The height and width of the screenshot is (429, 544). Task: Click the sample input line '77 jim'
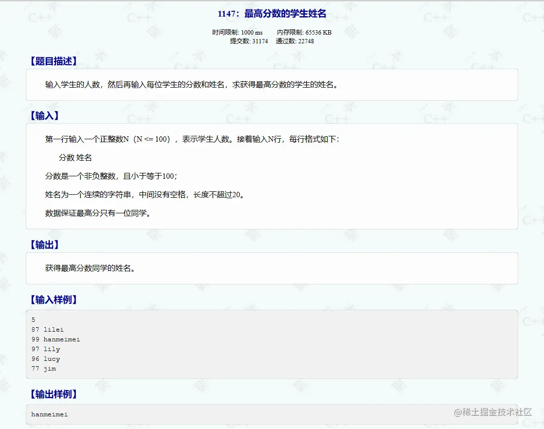44,368
